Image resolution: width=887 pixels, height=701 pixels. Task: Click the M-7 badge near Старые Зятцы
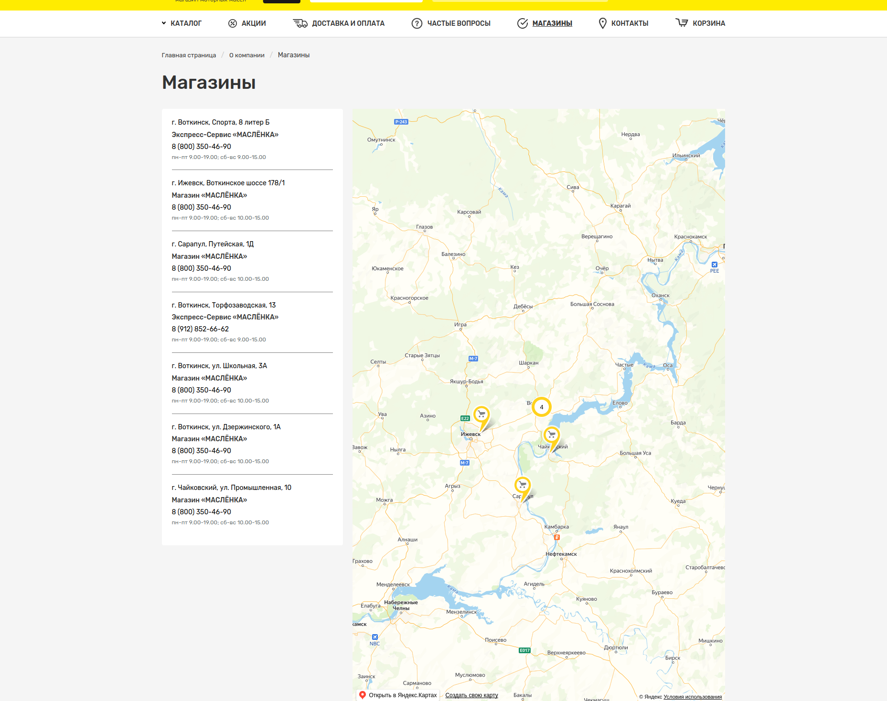(x=473, y=359)
